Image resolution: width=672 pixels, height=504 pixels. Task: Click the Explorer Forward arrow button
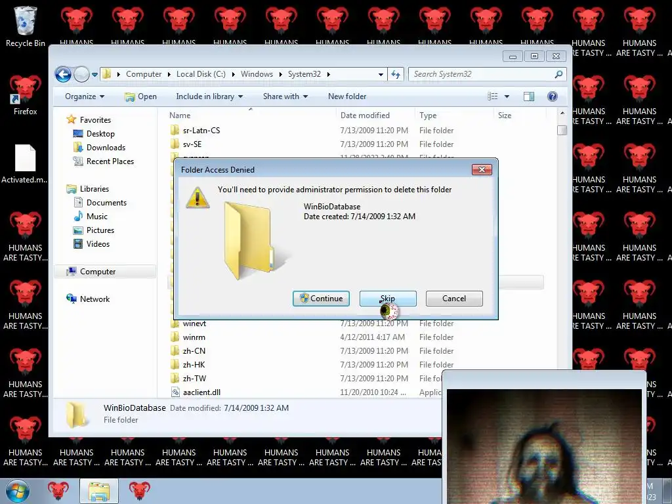[x=81, y=75]
